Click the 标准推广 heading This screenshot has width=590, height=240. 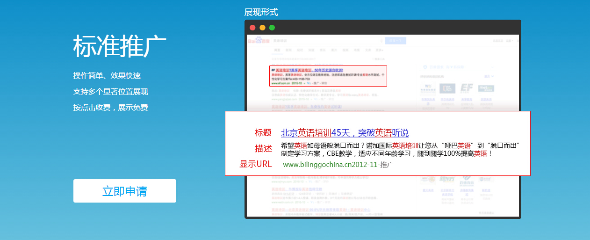[x=120, y=46]
